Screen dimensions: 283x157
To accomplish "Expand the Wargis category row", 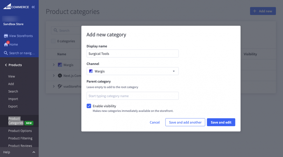I will click(54, 65).
